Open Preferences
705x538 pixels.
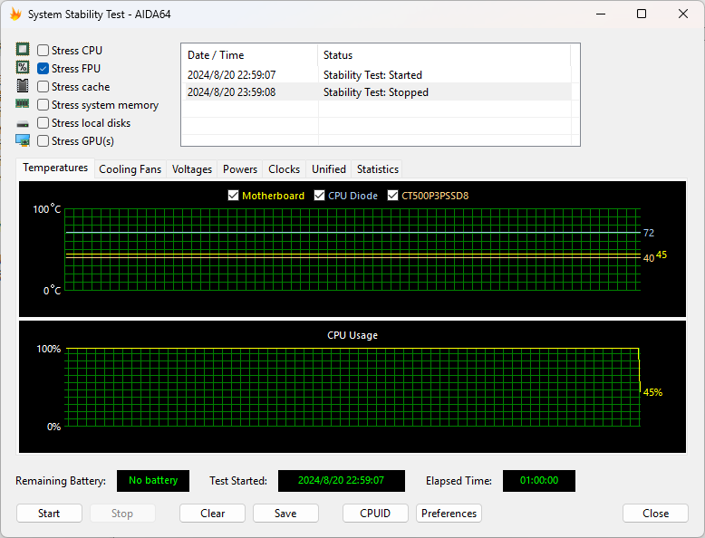coord(449,514)
